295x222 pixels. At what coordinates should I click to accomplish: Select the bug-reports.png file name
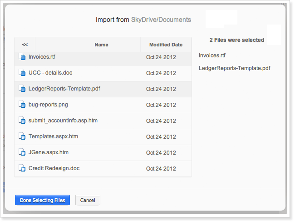coord(48,105)
